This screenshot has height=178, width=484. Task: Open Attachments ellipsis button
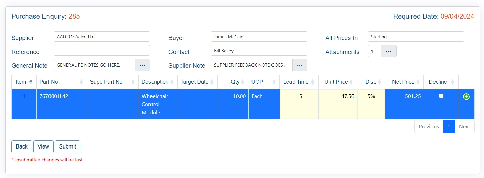388,51
